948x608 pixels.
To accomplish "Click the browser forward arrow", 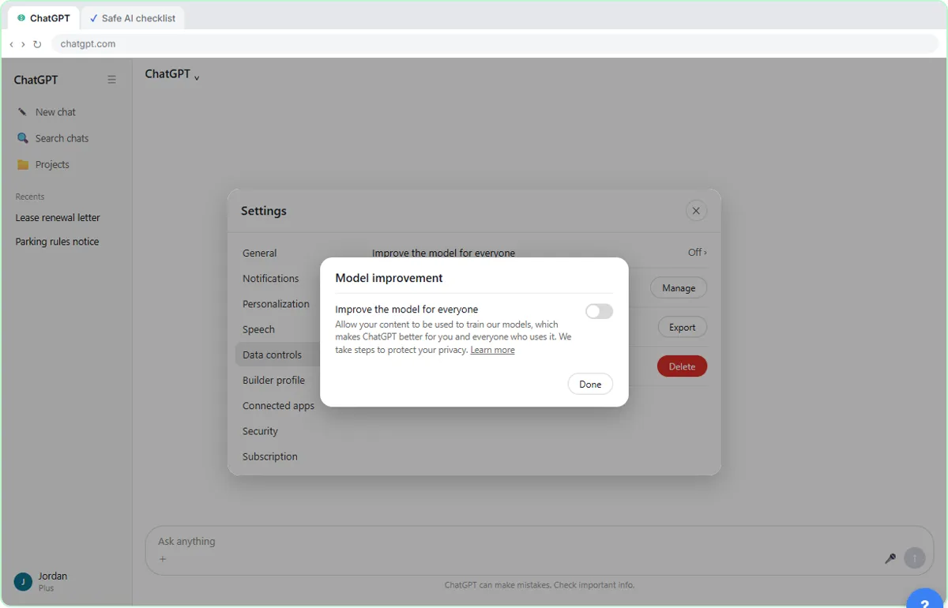I will tap(23, 44).
